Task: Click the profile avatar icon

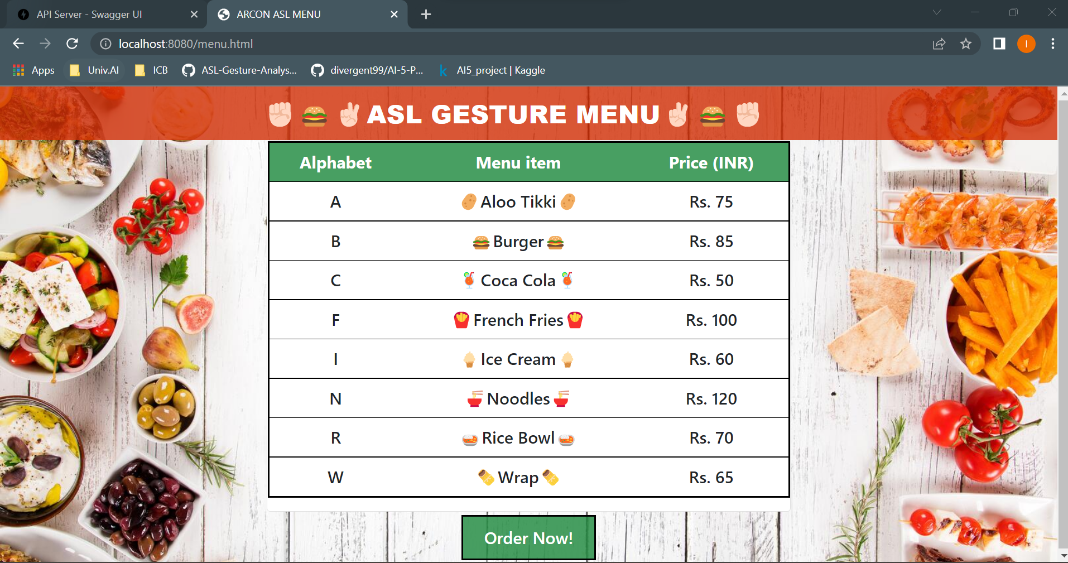Action: click(x=1026, y=44)
